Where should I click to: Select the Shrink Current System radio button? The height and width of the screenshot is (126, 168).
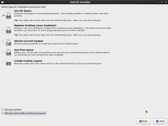pyautogui.click(x=3, y=42)
